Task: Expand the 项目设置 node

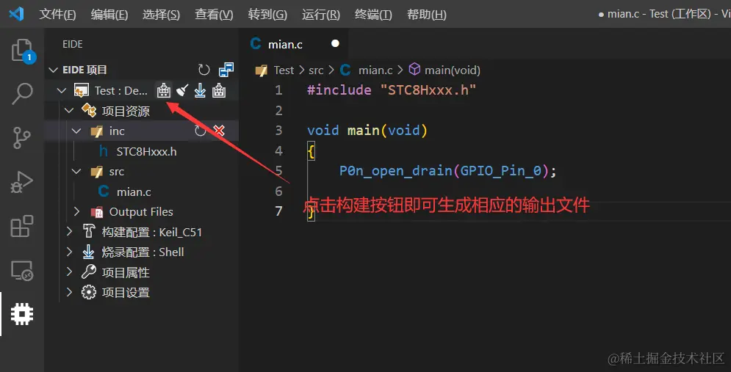Action: (x=70, y=293)
